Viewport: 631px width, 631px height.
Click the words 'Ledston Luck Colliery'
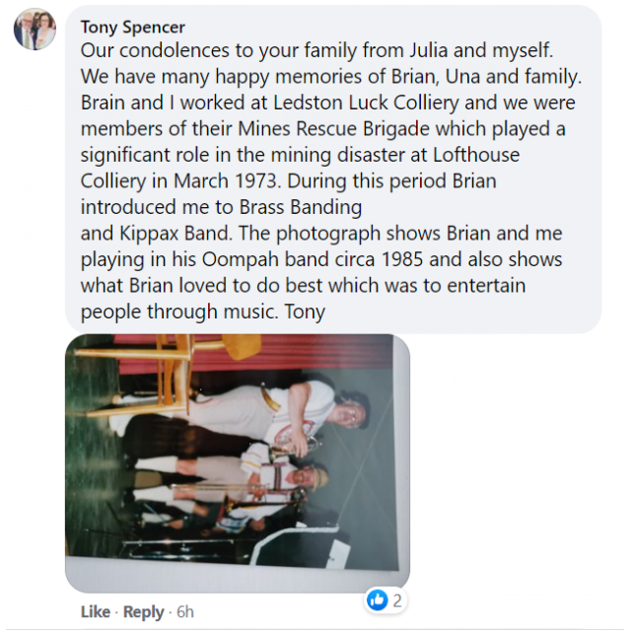click(366, 103)
